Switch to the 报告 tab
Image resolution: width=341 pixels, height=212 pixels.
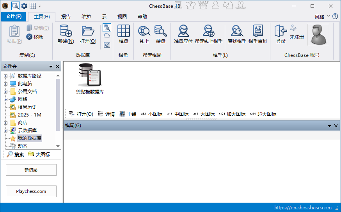pyautogui.click(x=66, y=17)
